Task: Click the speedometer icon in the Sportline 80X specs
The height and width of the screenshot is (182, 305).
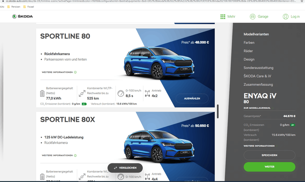Action: coord(121,177)
